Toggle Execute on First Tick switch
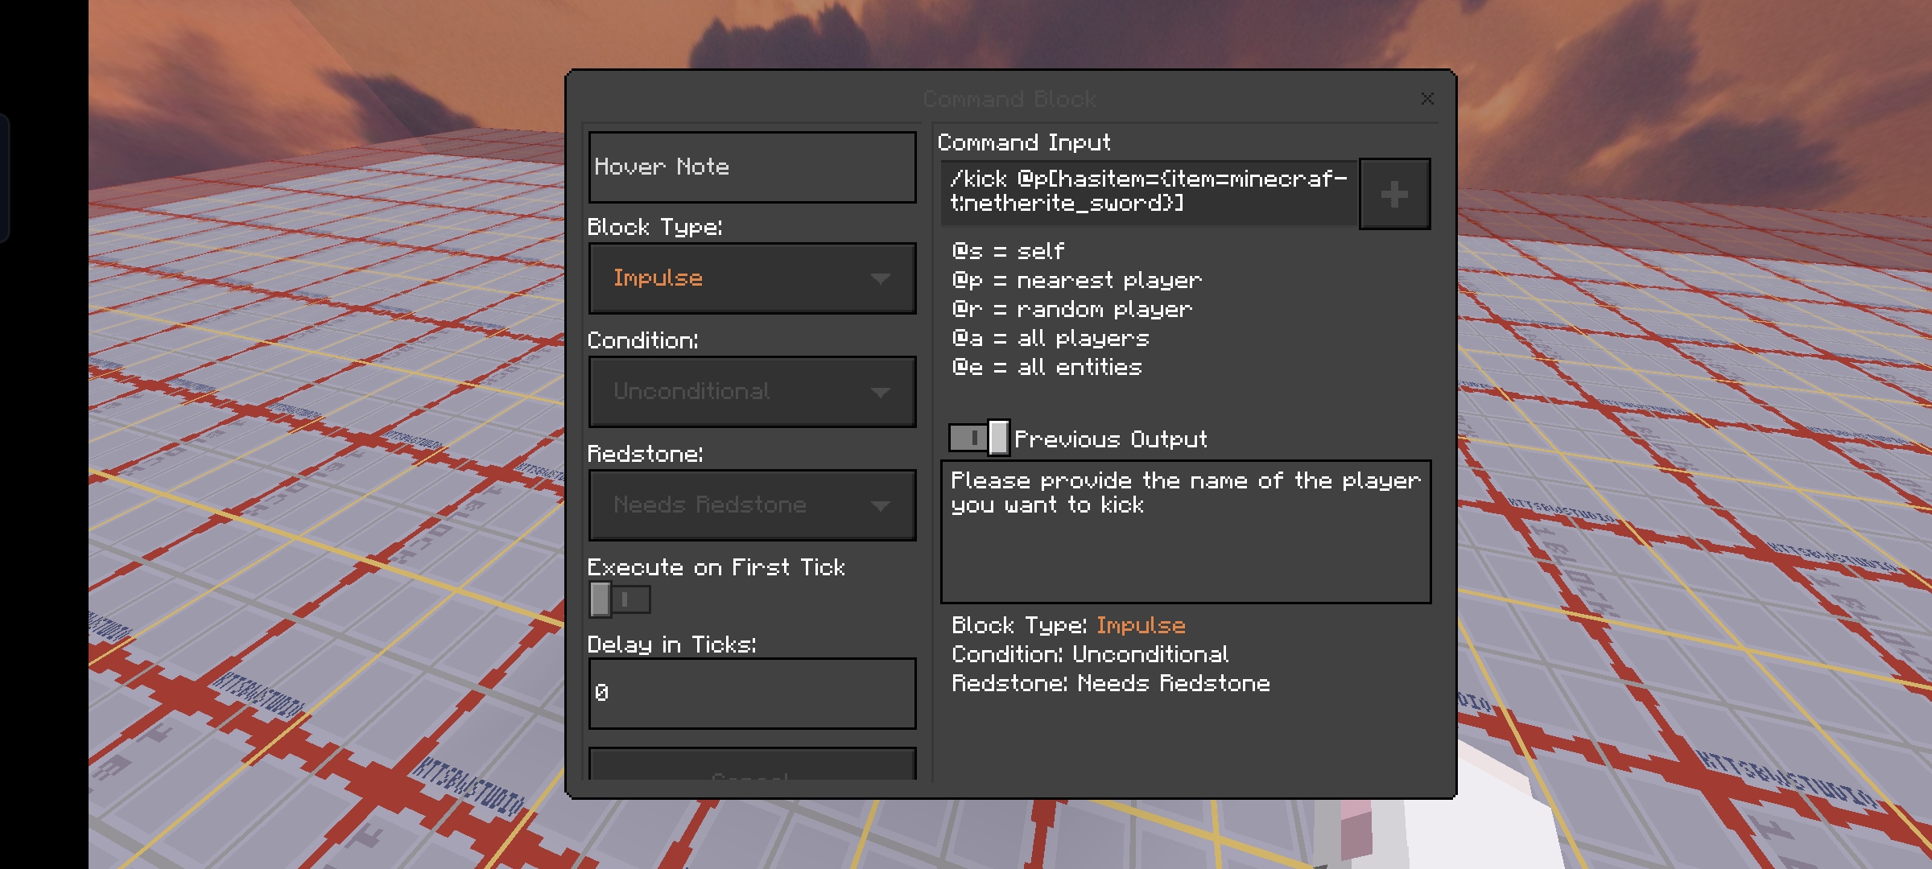 [618, 599]
